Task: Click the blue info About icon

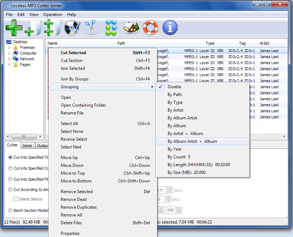Action: 170,28
